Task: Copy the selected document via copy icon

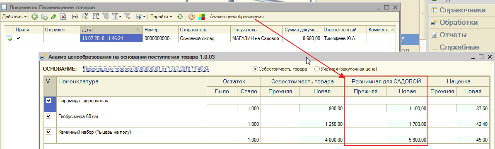Action: coord(44,17)
